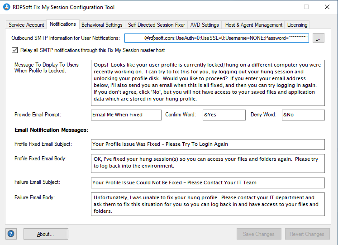
Task: Click the Failure Email Body text box
Action: [x=207, y=204]
